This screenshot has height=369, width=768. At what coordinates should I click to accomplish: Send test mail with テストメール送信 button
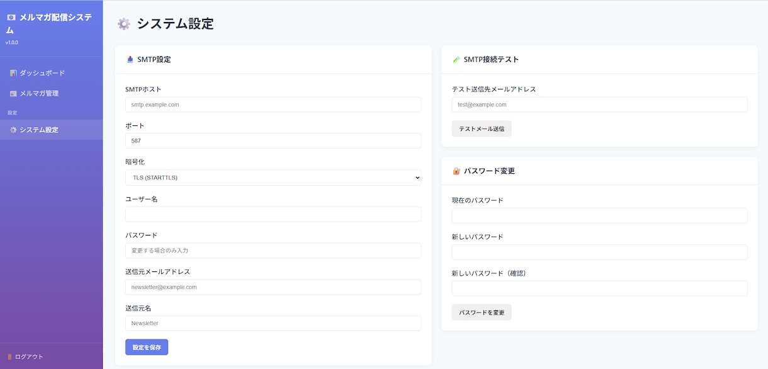(482, 128)
